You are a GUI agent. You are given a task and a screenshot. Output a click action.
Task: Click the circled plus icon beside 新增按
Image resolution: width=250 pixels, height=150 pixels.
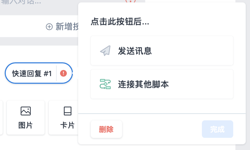(x=49, y=27)
